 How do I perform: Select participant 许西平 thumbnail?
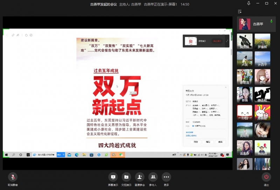pyautogui.click(x=262, y=59)
